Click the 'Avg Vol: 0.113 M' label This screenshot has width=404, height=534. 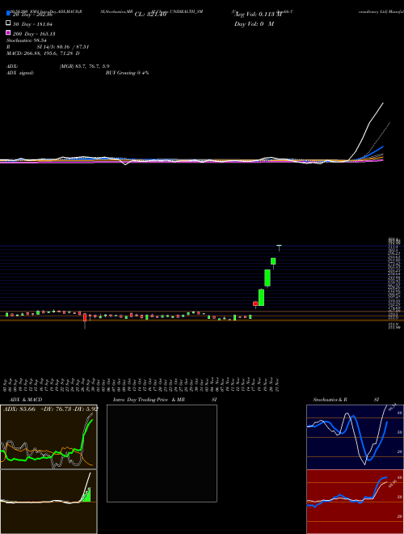(258, 15)
